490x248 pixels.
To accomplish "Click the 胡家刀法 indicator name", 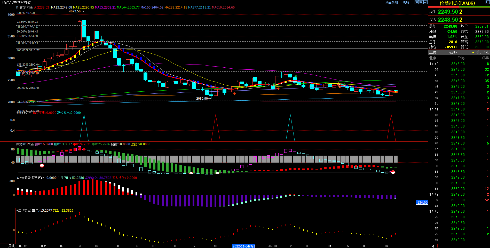I will [x=26, y=7].
